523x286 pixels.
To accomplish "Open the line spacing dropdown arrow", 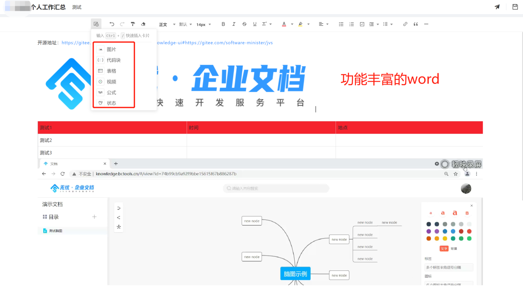I will (392, 24).
